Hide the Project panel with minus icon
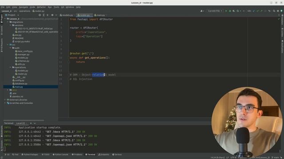Image resolution: width=284 pixels, height=159 pixels. point(56,15)
